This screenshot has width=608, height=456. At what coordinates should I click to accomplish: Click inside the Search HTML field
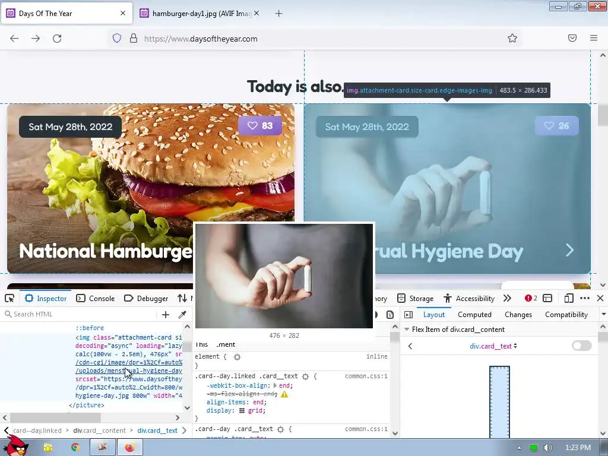[80, 315]
